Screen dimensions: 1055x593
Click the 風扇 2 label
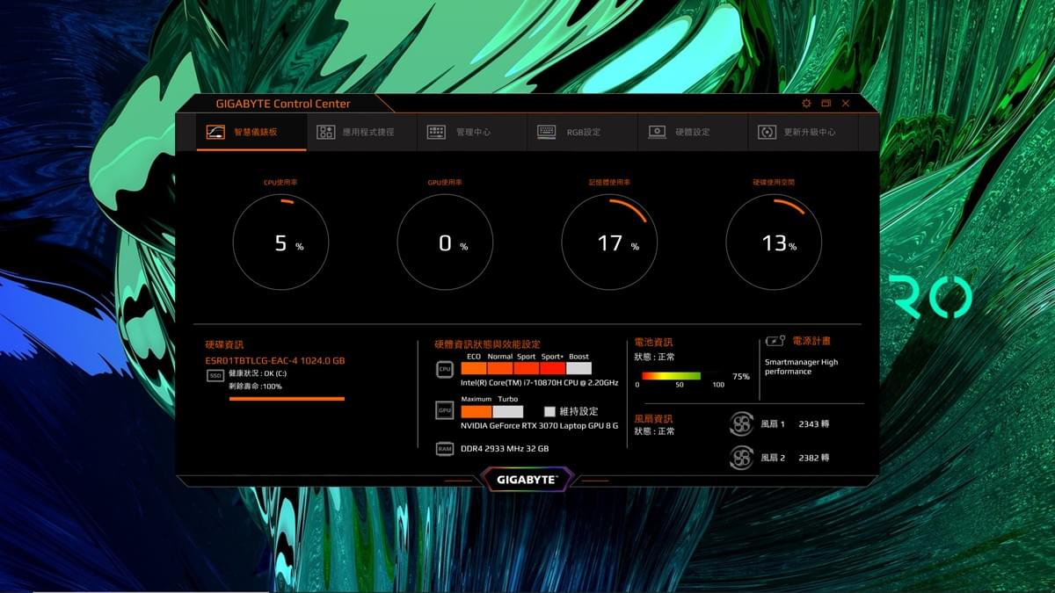coord(773,458)
